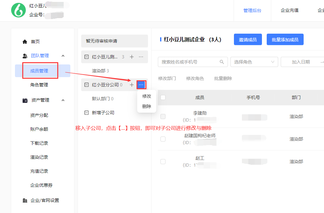The height and width of the screenshot is (213, 324).
Task: Go to 首页 in the sidebar
Action: (35, 42)
